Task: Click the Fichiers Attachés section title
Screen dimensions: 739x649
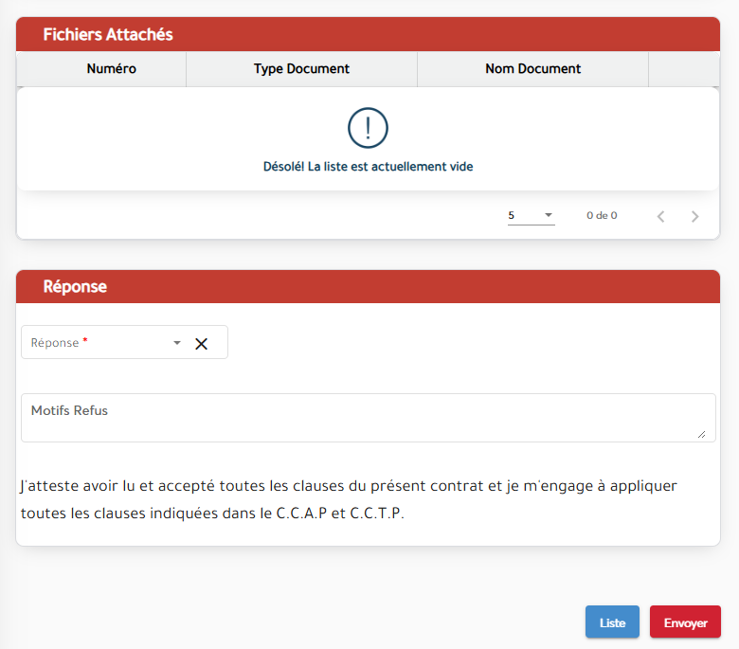Action: coord(108,35)
